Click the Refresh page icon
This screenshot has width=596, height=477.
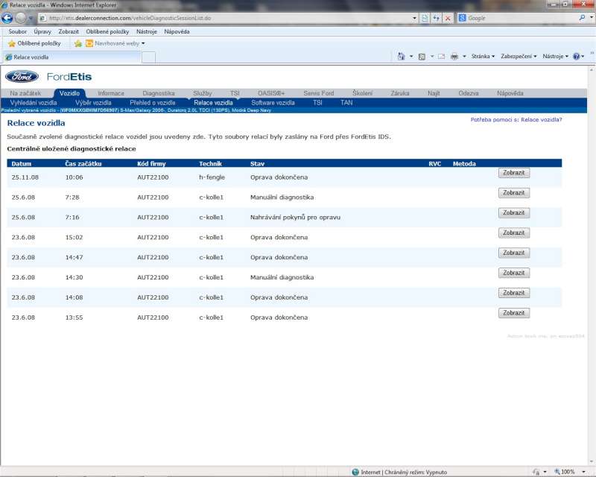click(436, 18)
